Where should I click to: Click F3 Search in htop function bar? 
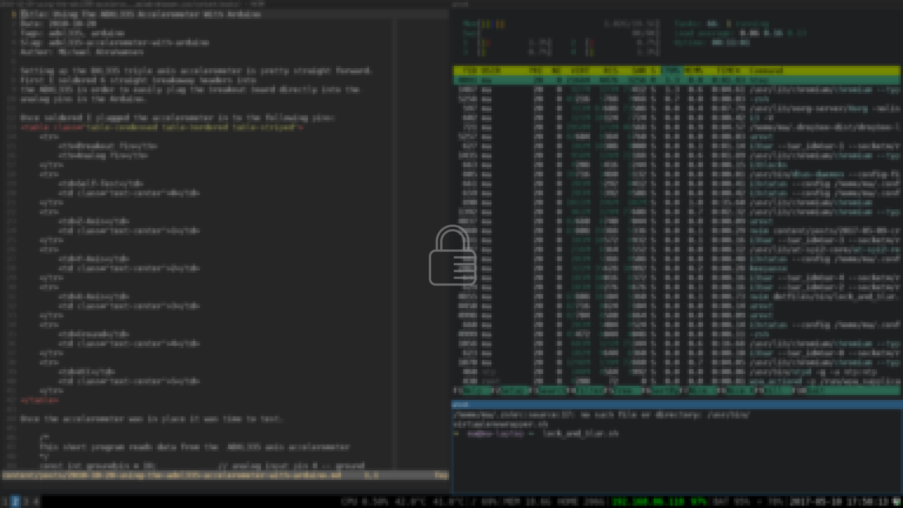547,390
